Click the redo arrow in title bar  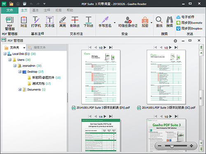38,4
